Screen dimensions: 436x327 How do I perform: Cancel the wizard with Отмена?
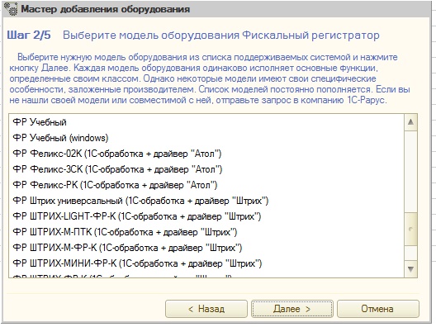tap(378, 309)
